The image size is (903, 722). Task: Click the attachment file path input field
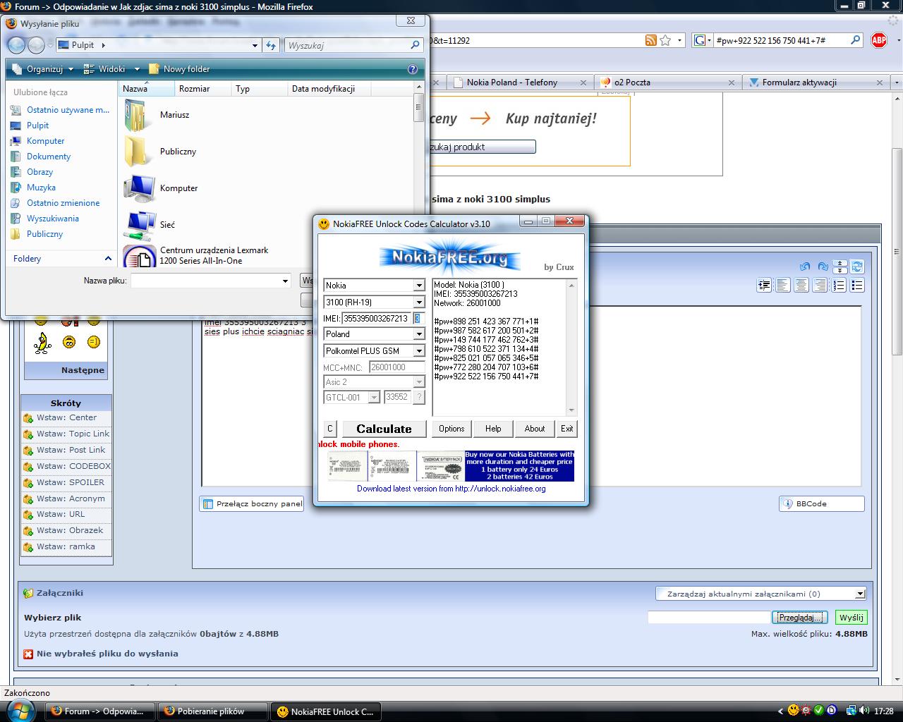click(x=709, y=617)
